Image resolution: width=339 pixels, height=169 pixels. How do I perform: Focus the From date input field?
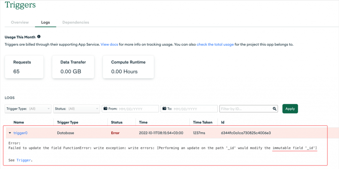(130, 109)
